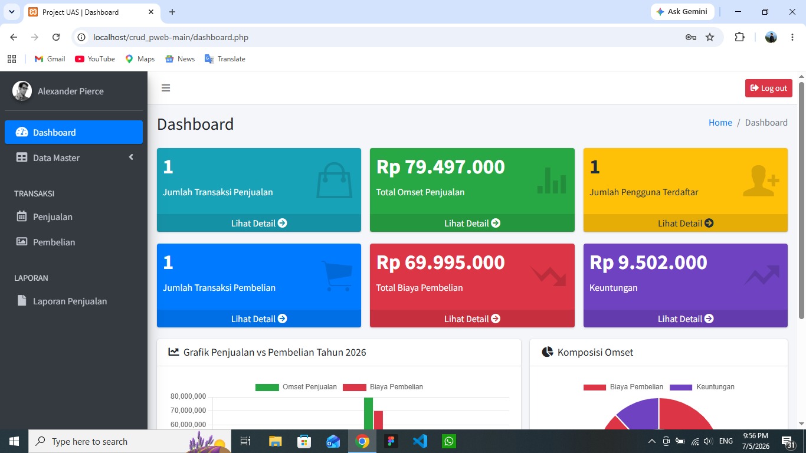The height and width of the screenshot is (453, 806).
Task: Toggle Omset Penjualan legend in bar chart
Action: pyautogui.click(x=296, y=387)
